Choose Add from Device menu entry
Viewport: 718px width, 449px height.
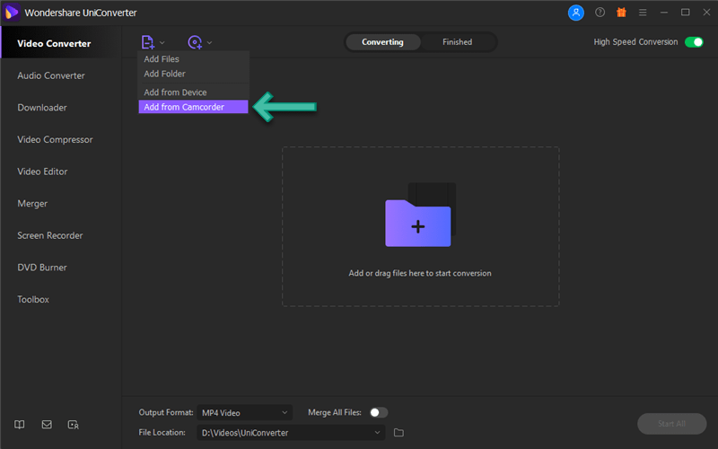[193, 92]
